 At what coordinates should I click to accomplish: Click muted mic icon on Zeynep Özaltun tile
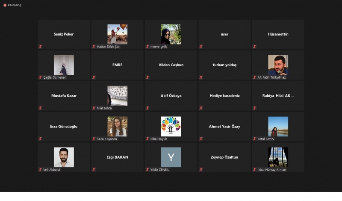pyautogui.click(x=201, y=170)
